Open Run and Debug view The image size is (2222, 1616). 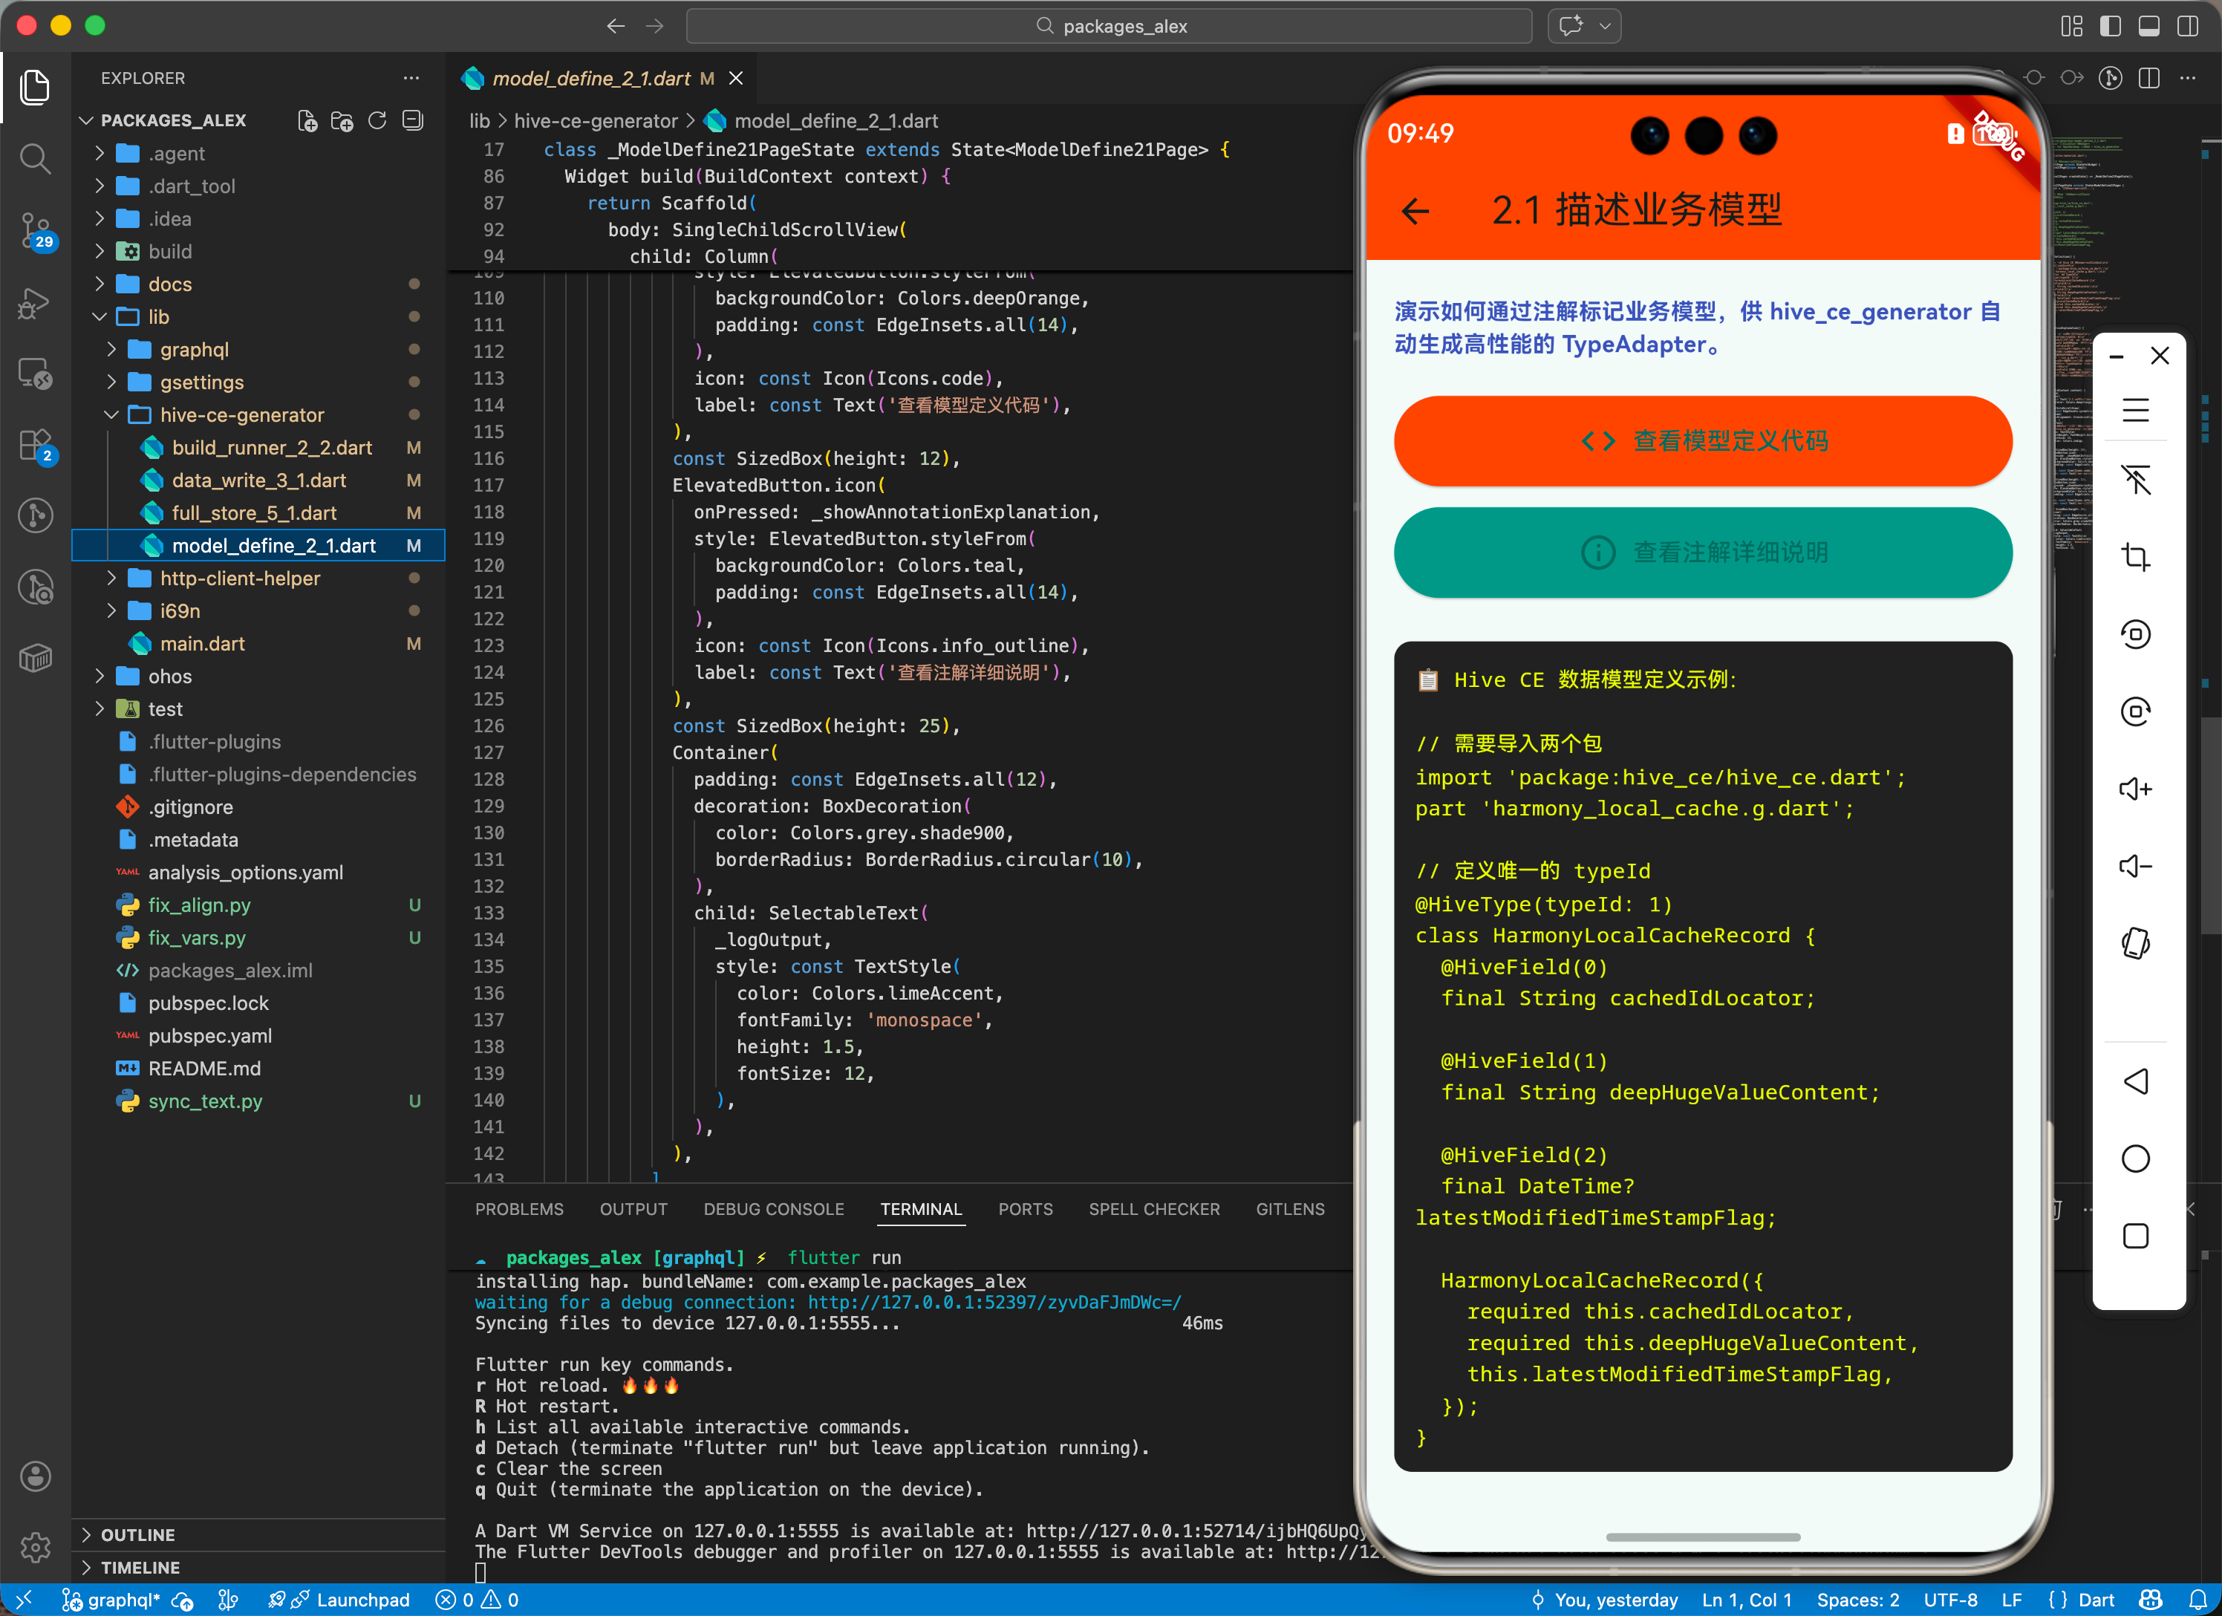click(35, 303)
